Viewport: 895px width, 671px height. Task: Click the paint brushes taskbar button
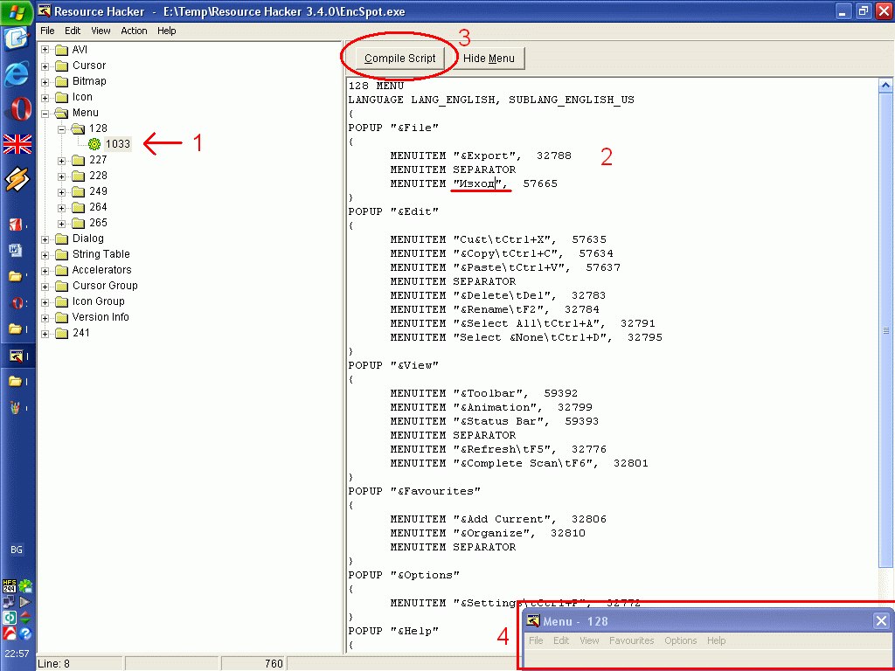click(x=16, y=407)
